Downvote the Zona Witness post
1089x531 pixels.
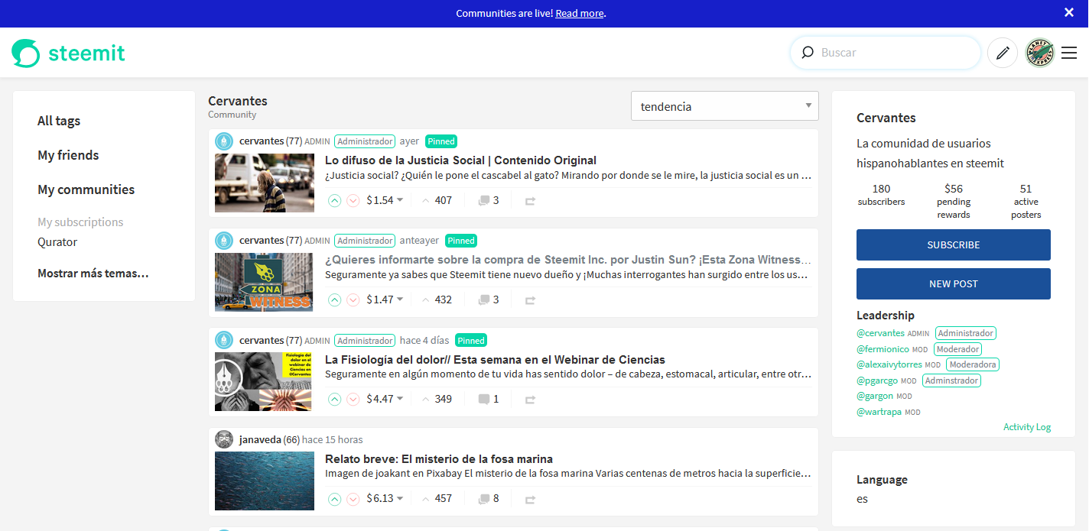[x=353, y=300]
